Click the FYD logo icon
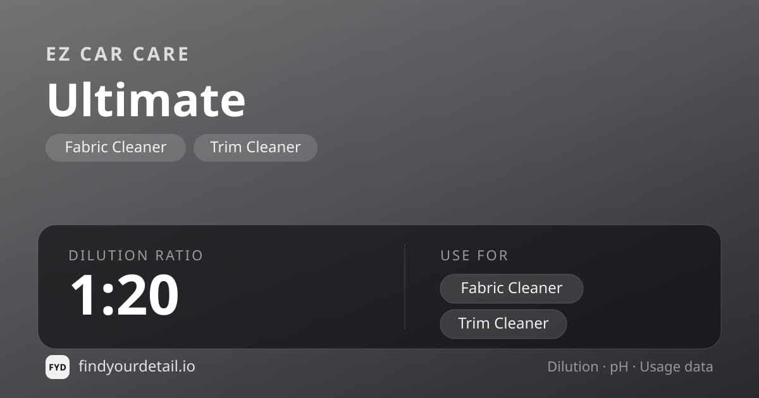The height and width of the screenshot is (398, 759). (x=58, y=367)
